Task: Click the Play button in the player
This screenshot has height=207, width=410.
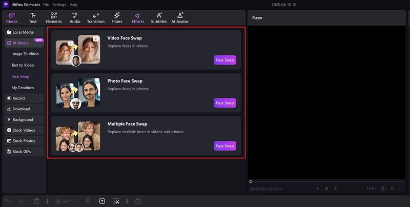Action: (326, 189)
